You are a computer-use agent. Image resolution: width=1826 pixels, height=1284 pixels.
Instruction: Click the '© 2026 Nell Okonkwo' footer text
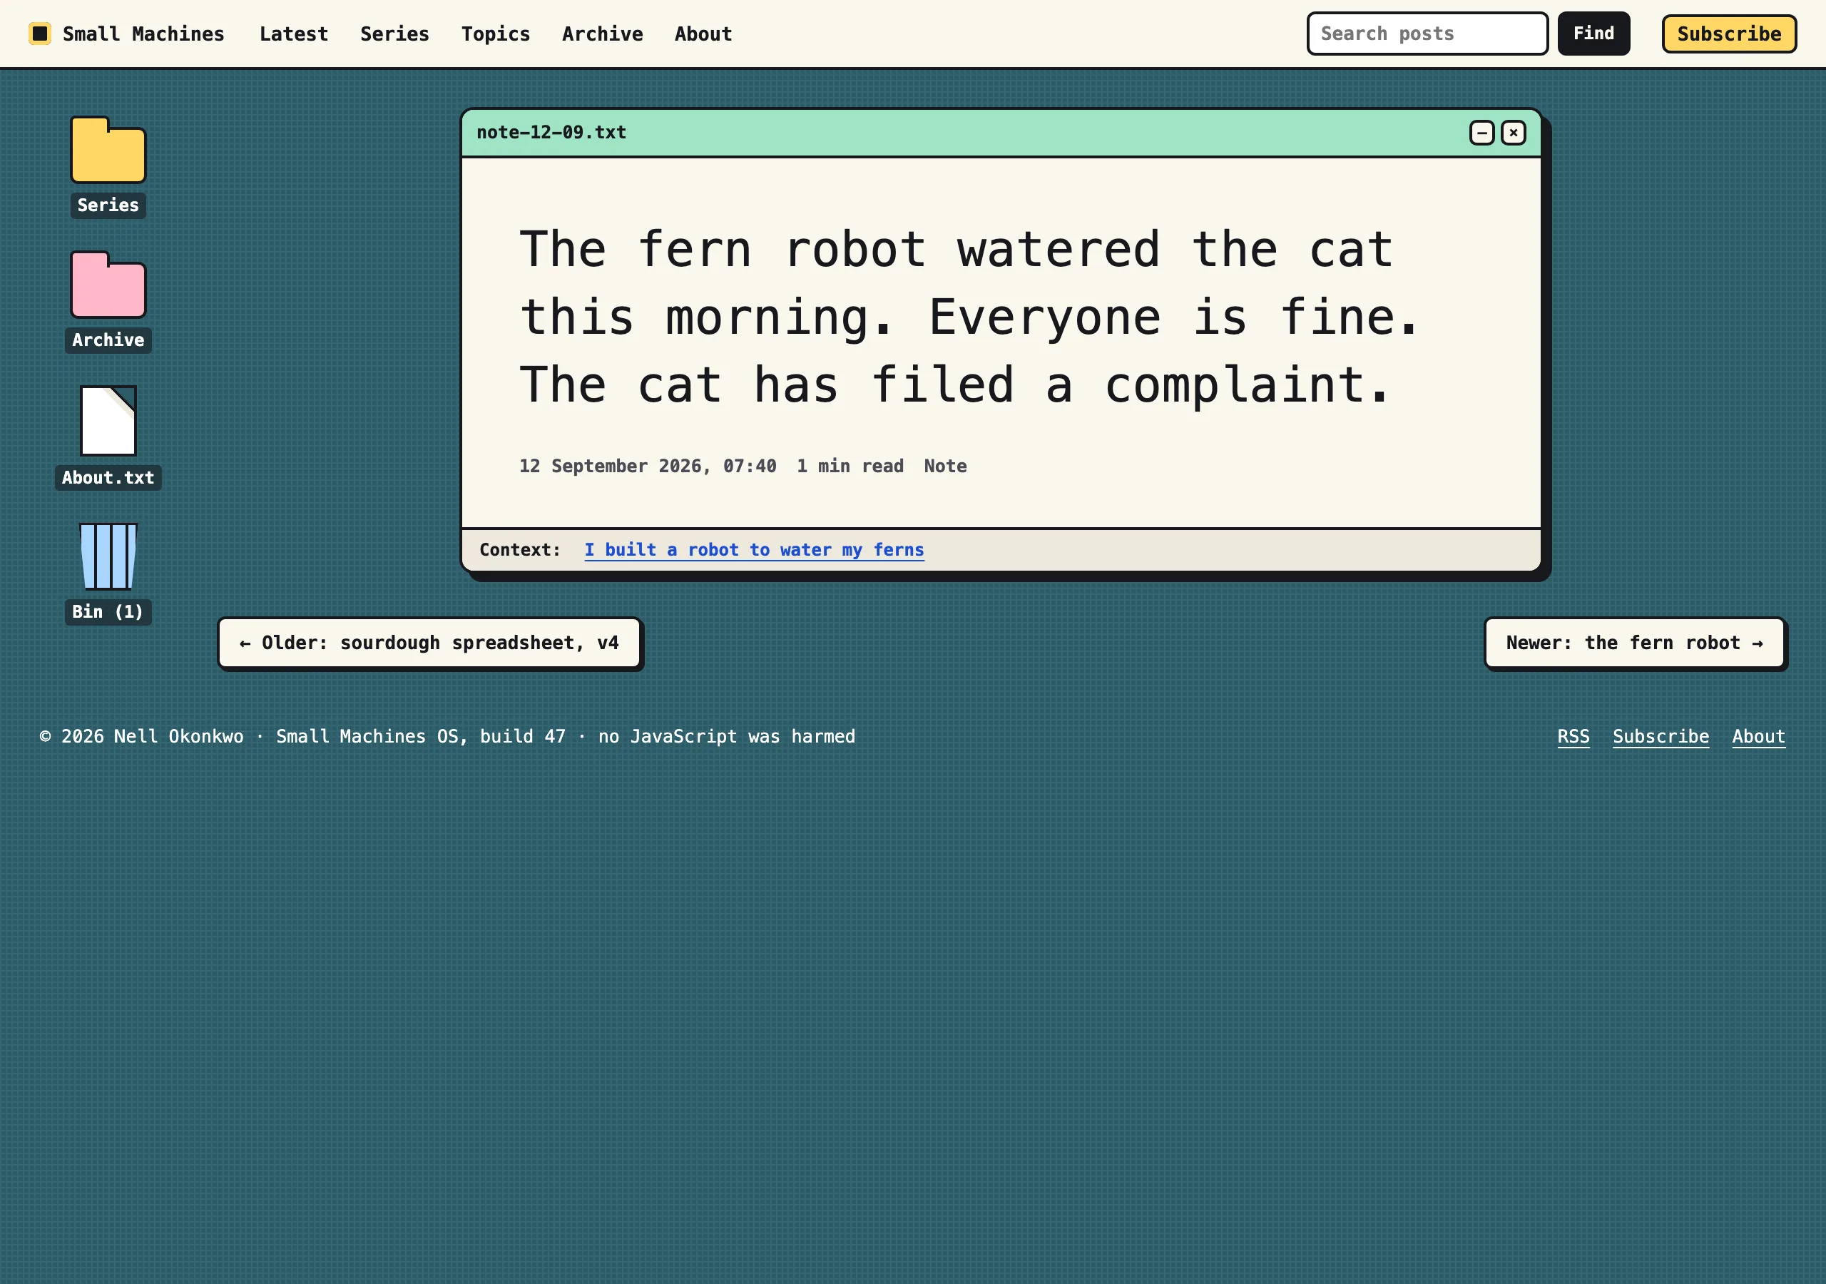141,737
